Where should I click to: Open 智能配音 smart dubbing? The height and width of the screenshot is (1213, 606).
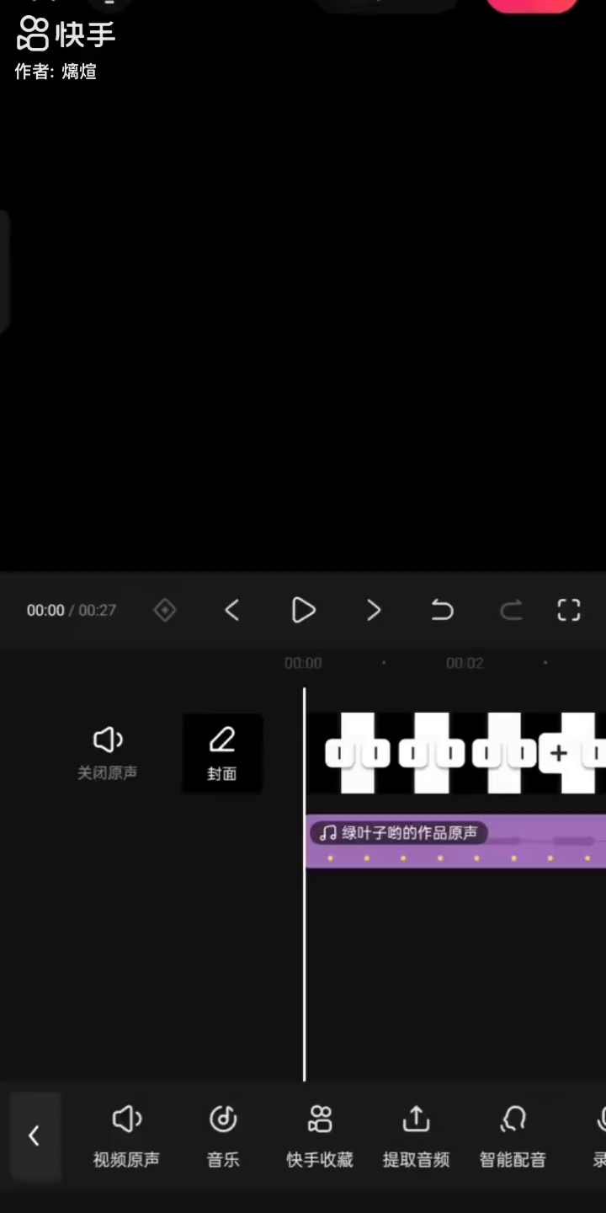point(513,1136)
